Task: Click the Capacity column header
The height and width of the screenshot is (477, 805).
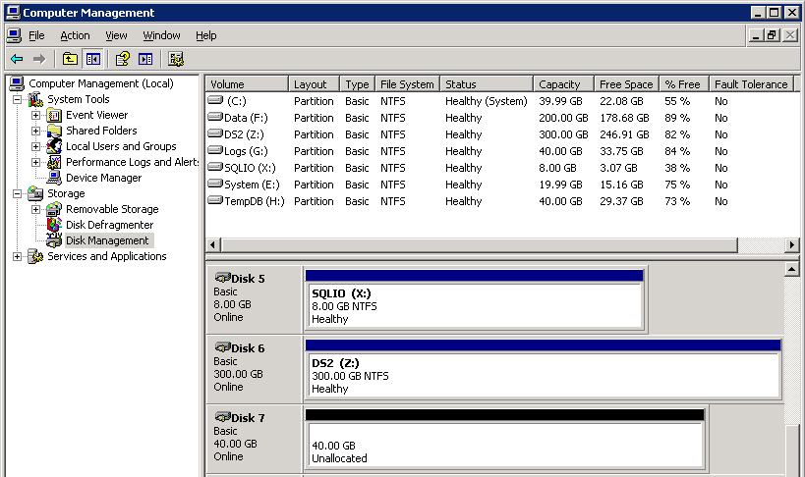Action: [x=560, y=84]
